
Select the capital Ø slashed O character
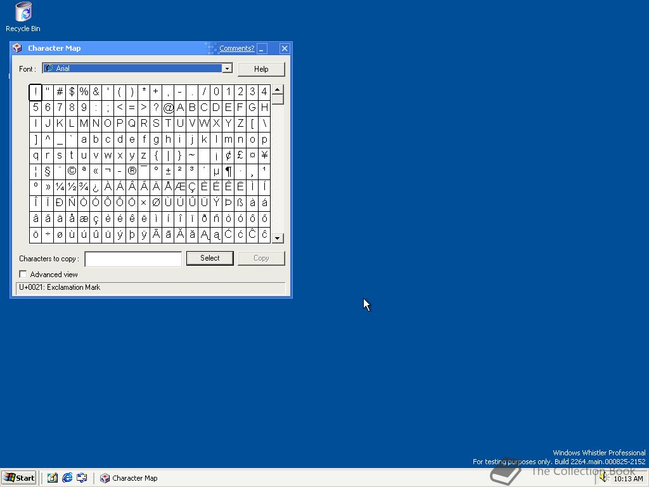[156, 202]
